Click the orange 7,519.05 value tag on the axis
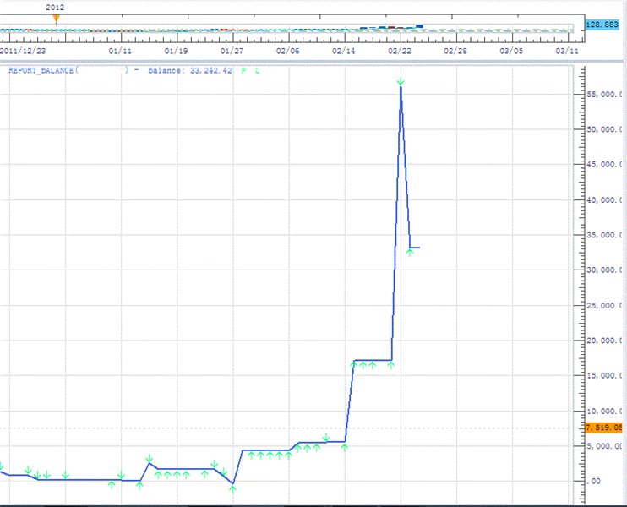Image resolution: width=627 pixels, height=507 pixels. (603, 428)
